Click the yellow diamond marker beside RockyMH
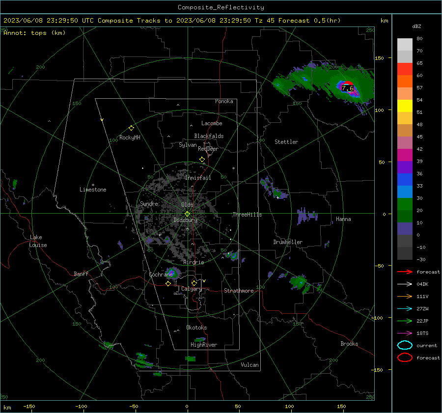The height and width of the screenshot is (413, 442). [x=131, y=128]
